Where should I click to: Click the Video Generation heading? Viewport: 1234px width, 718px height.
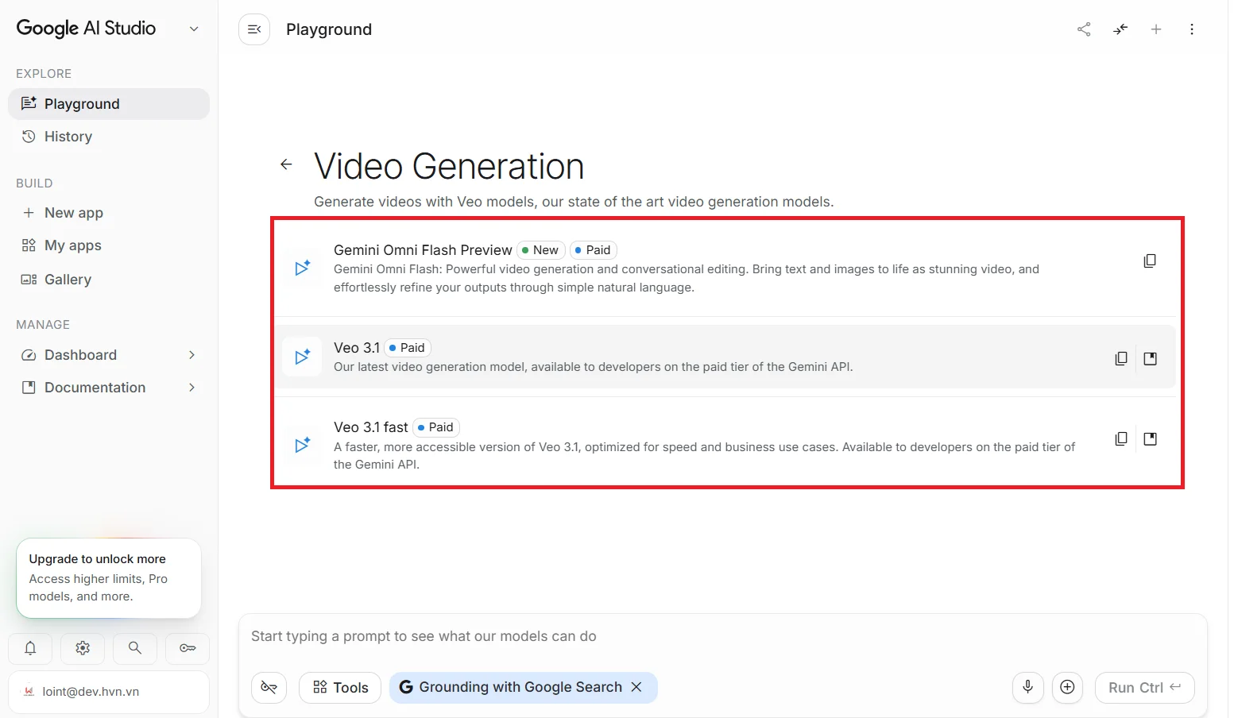pos(449,166)
